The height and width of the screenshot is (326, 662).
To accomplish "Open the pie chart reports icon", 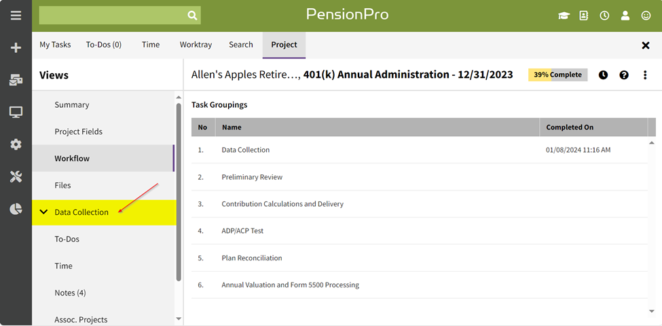I will point(16,209).
